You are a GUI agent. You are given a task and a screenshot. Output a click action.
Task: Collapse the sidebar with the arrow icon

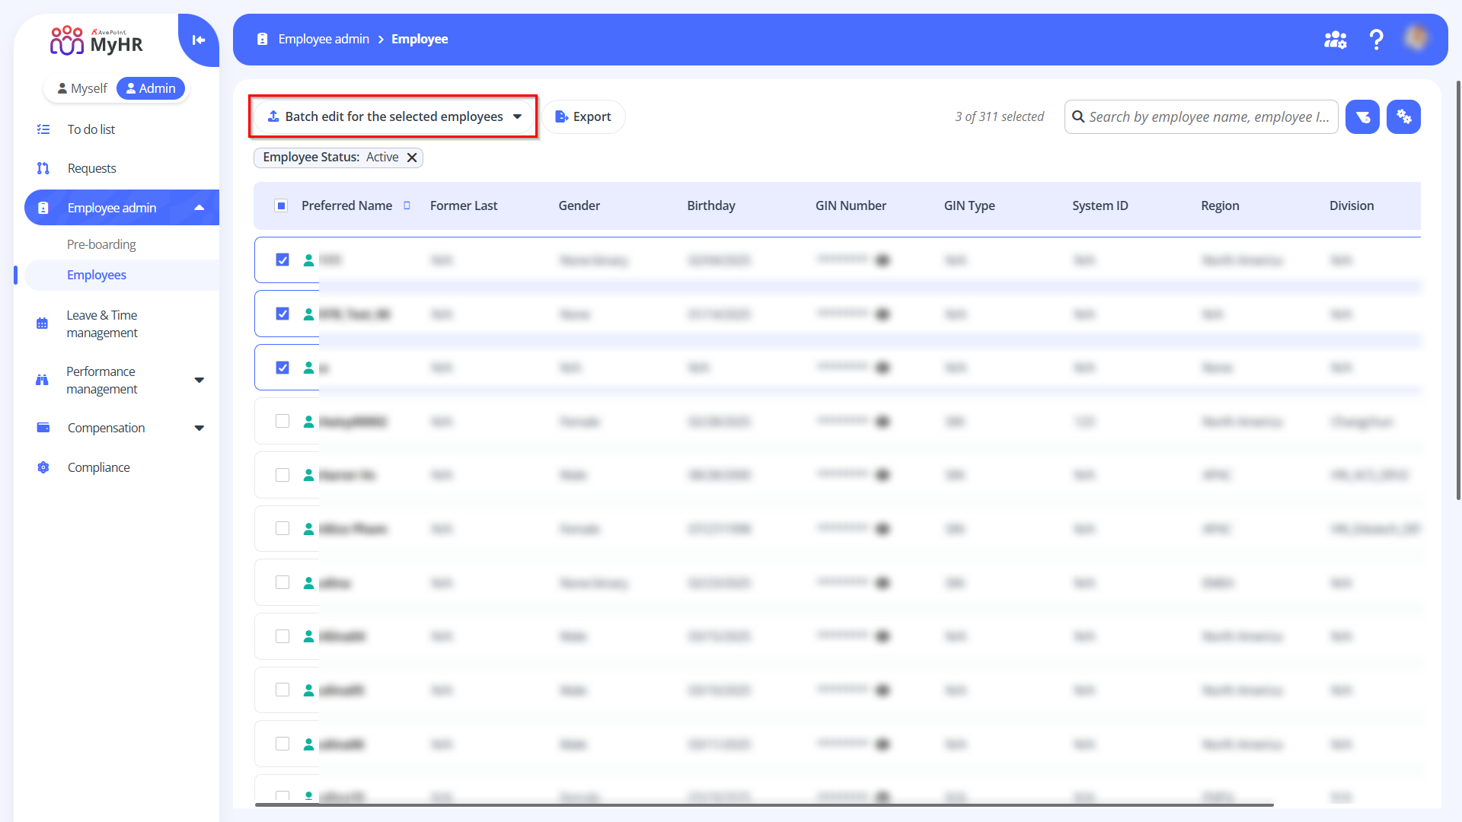point(199,40)
